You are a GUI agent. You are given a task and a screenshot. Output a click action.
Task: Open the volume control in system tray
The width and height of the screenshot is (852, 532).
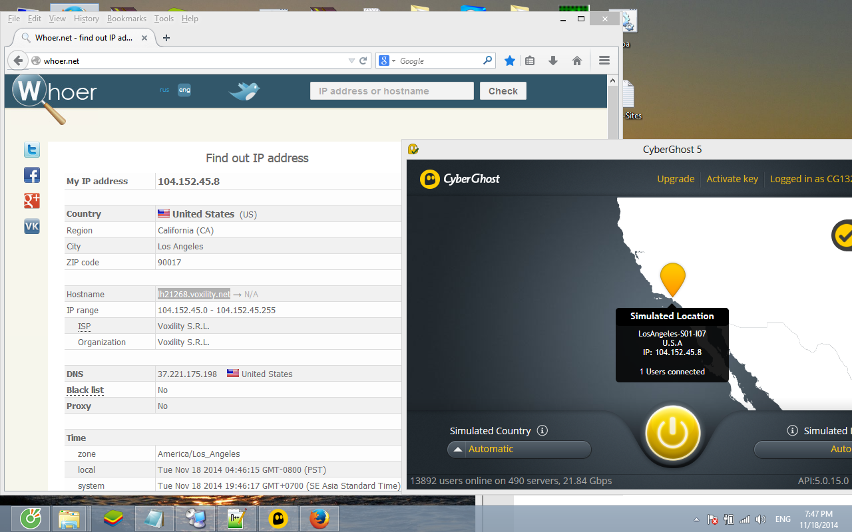click(x=761, y=519)
